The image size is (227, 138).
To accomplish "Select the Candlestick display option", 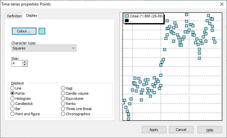I will 13,104.
